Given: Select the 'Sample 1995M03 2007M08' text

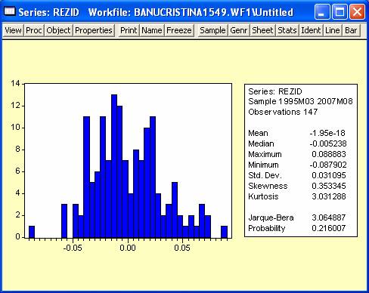Looking at the screenshot, I should coord(300,101).
